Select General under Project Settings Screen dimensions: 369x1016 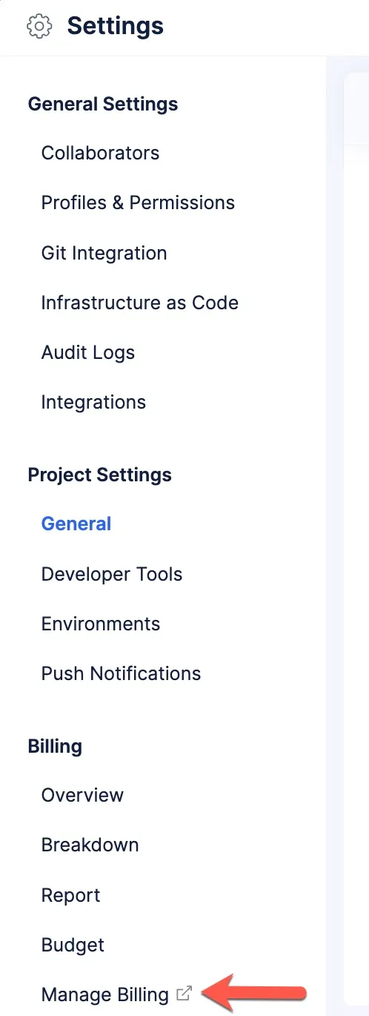pyautogui.click(x=76, y=524)
